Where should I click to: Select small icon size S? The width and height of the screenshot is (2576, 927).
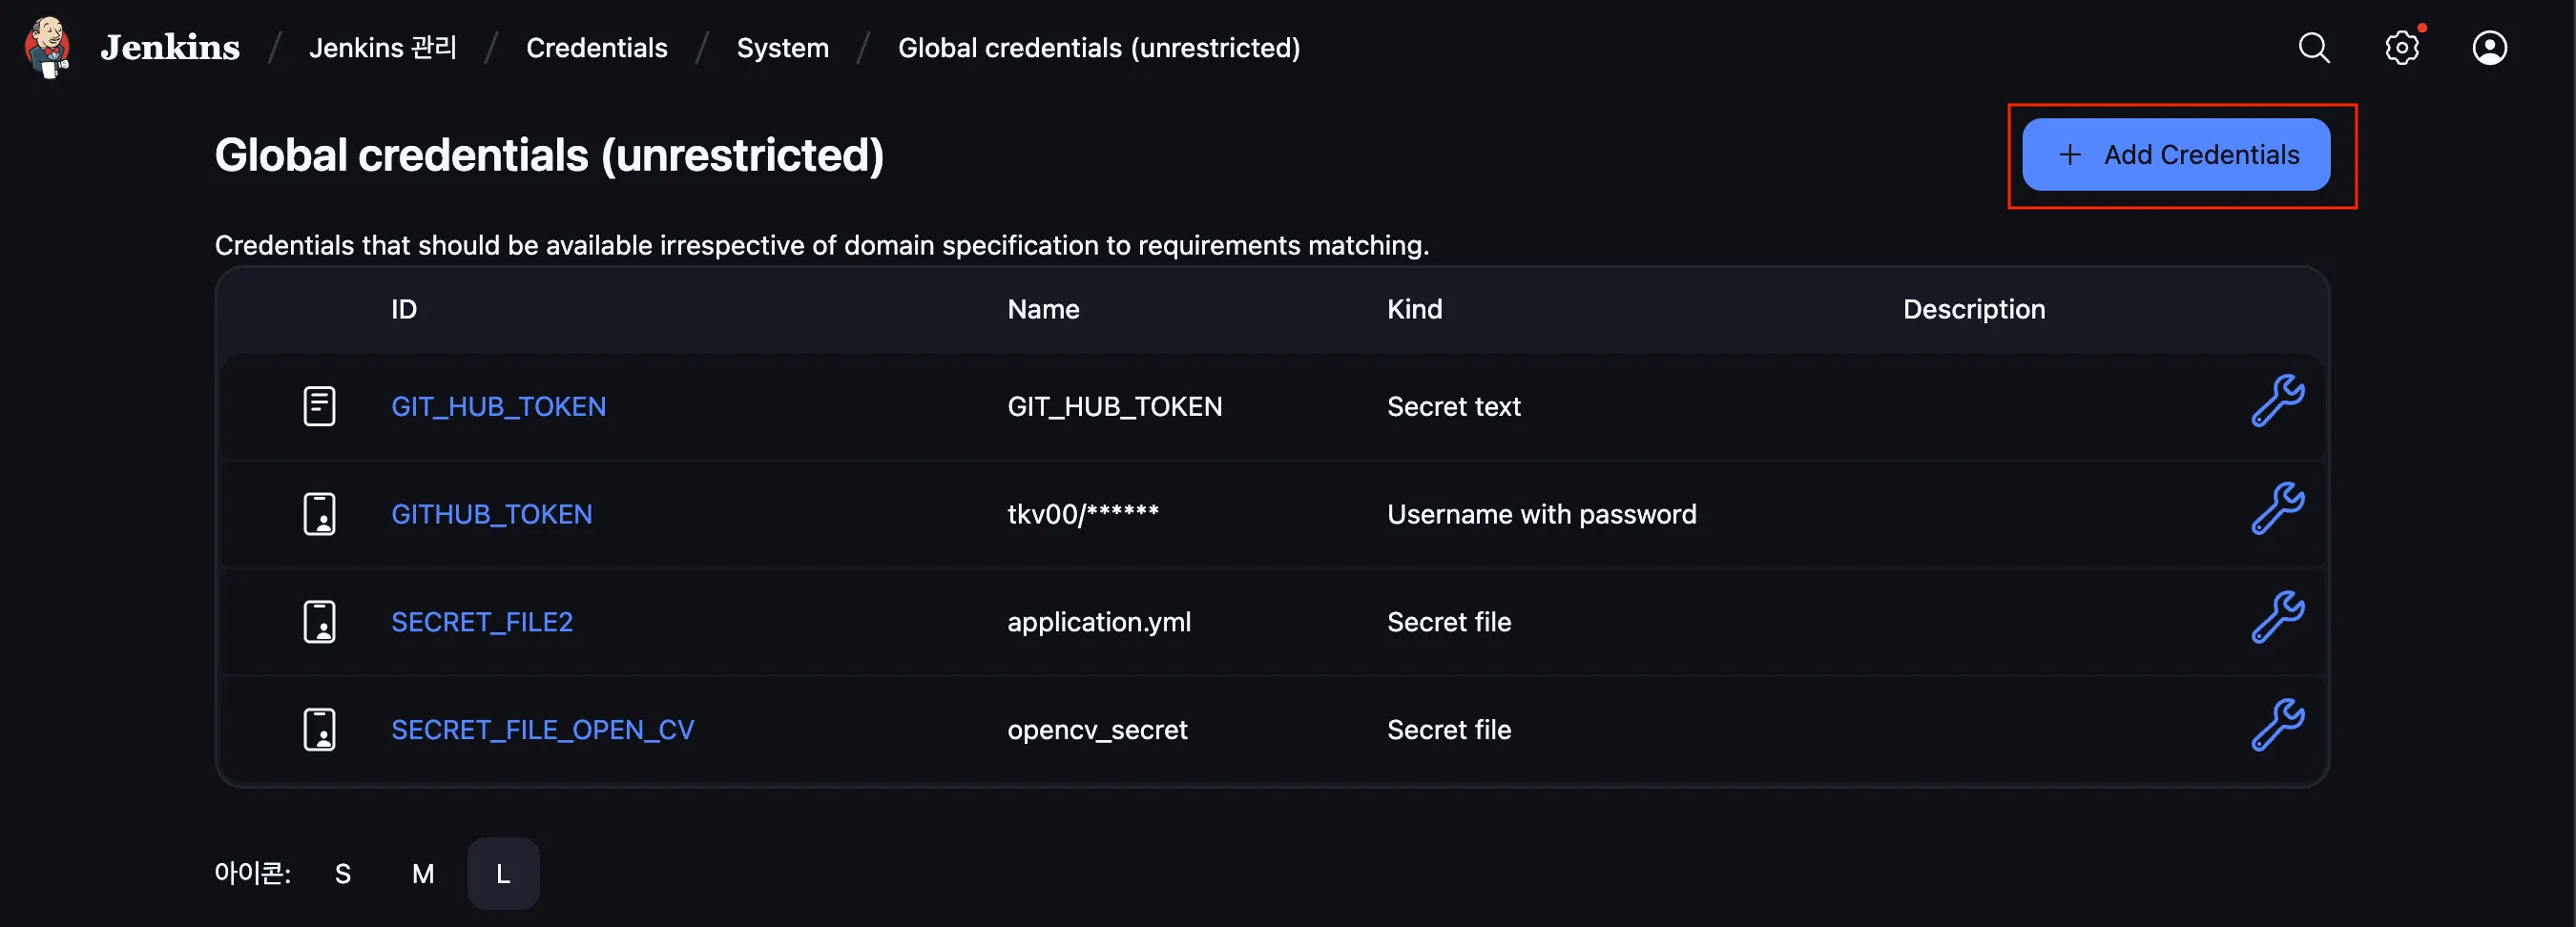point(343,873)
